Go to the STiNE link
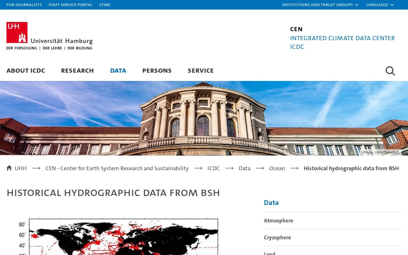 point(105,5)
